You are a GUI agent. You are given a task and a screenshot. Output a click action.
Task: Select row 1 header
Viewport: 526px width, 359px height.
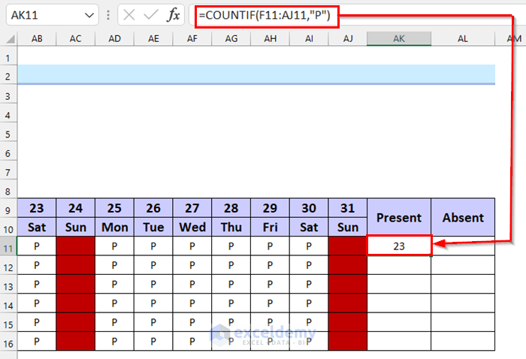click(8, 59)
